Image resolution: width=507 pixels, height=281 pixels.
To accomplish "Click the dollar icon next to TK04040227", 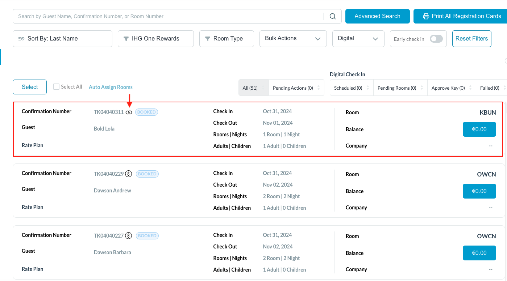I will 128,236.
